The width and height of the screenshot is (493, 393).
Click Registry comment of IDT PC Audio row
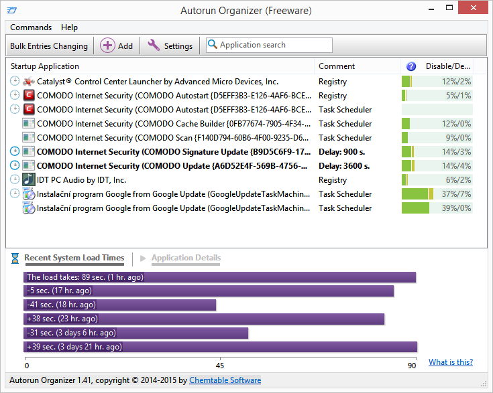(333, 180)
